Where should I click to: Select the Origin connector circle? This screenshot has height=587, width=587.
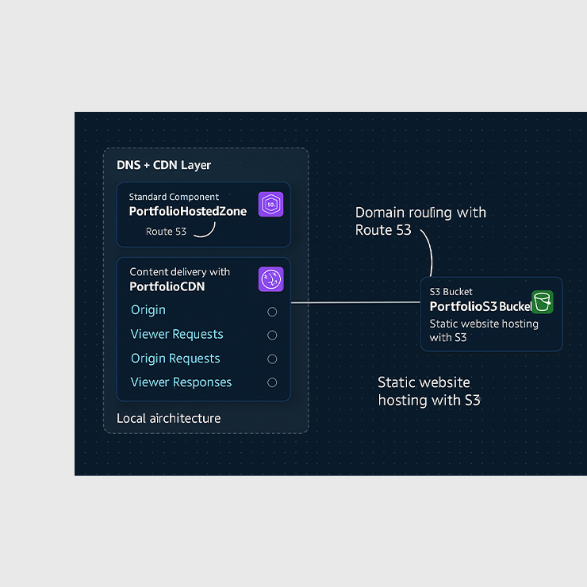[272, 312]
